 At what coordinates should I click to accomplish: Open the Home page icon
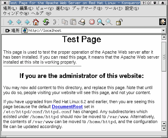pos(36,22)
